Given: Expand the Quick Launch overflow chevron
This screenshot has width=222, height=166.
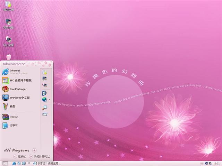Looking at the screenshot, I should point(29,163).
